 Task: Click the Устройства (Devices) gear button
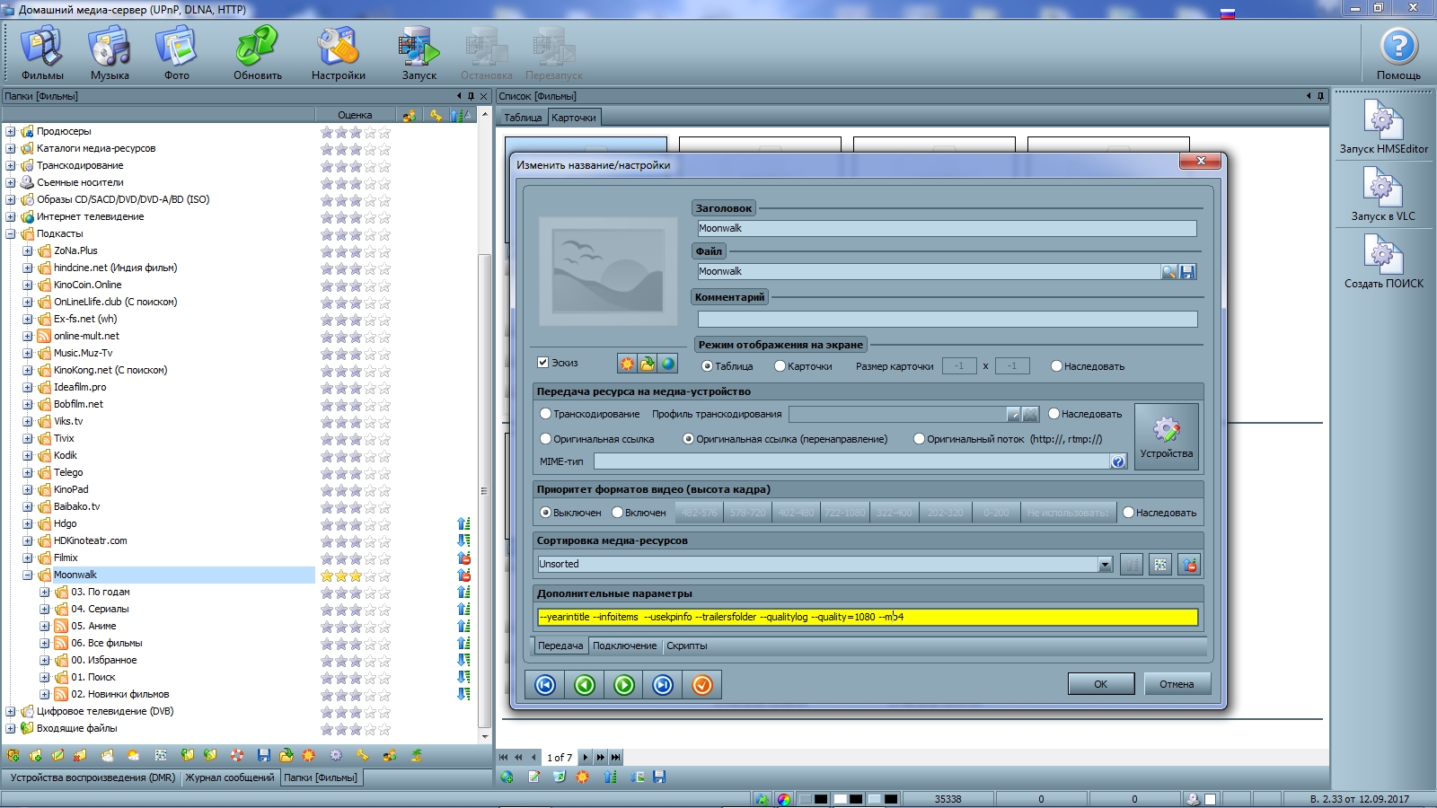pyautogui.click(x=1166, y=436)
